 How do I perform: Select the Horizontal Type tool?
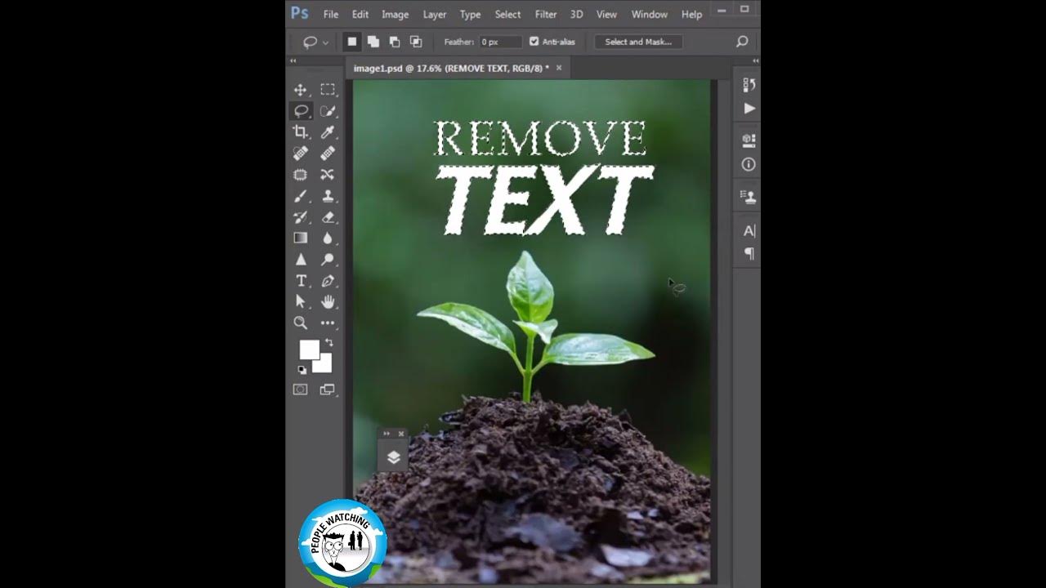pyautogui.click(x=300, y=281)
